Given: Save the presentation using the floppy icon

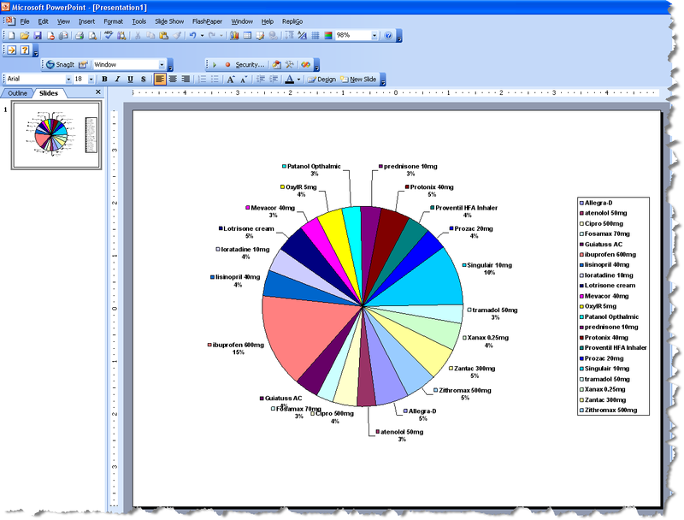Looking at the screenshot, I should point(38,35).
